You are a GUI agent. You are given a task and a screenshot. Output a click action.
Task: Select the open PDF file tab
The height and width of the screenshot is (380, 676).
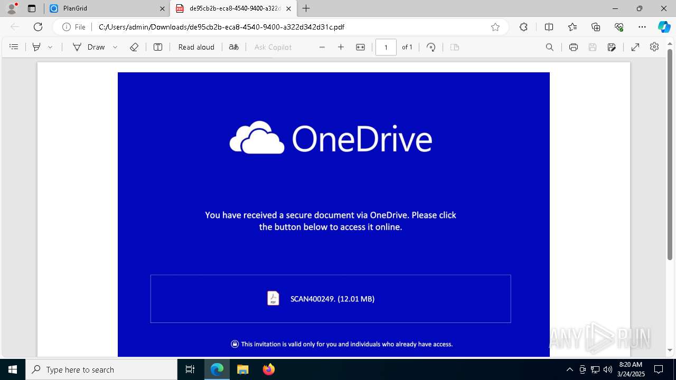pos(234,8)
